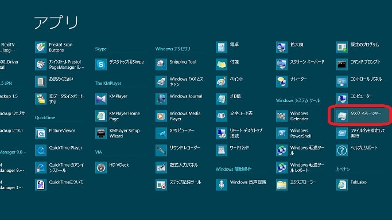Viewport: 392px width, 220px height.
Task: Click the Skype group heading
Action: tap(101, 49)
